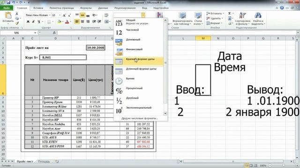Click the Save icon in quick access toolbar
The height and width of the screenshot is (168, 300).
(x=8, y=2)
